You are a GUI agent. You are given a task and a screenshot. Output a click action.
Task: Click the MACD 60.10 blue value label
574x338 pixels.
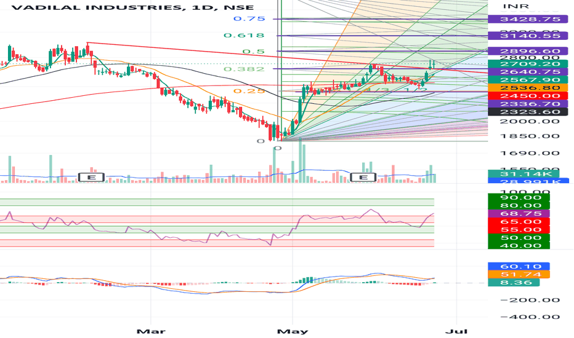519,266
